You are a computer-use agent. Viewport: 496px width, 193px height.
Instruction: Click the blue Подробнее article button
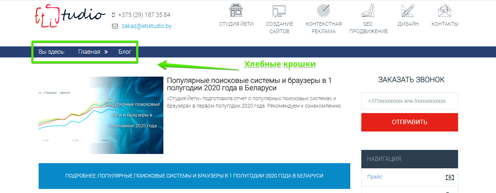point(194,176)
